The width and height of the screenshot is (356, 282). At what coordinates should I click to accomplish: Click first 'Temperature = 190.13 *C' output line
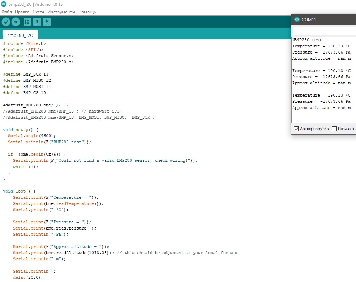321,46
